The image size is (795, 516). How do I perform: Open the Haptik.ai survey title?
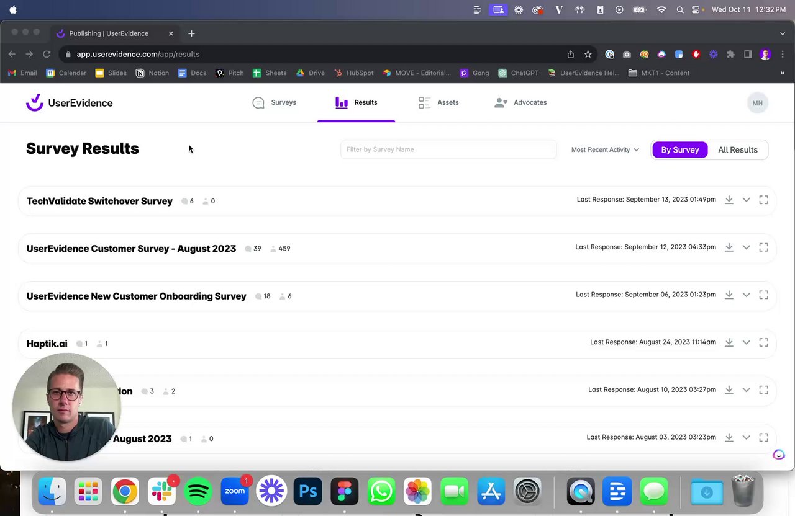point(47,344)
